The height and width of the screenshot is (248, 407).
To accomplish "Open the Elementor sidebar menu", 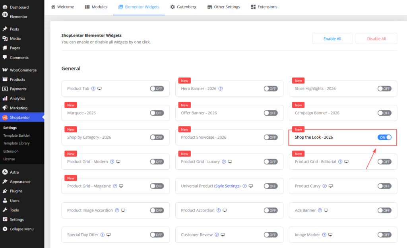I will [x=22, y=17].
